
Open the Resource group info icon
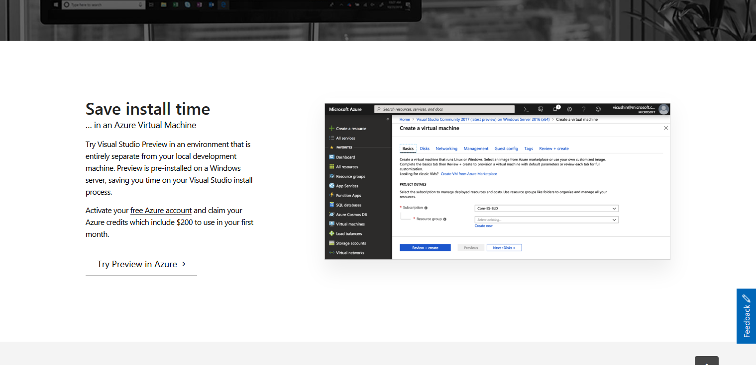click(444, 219)
